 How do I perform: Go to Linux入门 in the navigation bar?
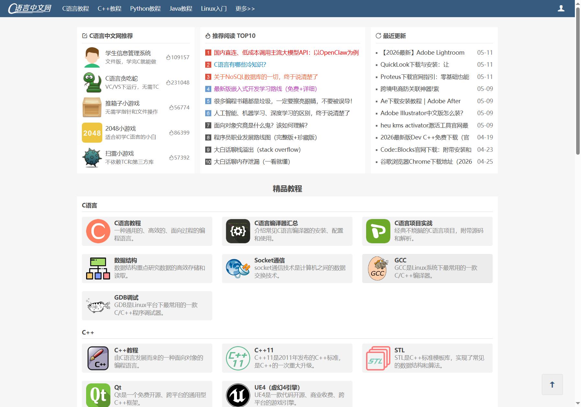click(x=214, y=9)
